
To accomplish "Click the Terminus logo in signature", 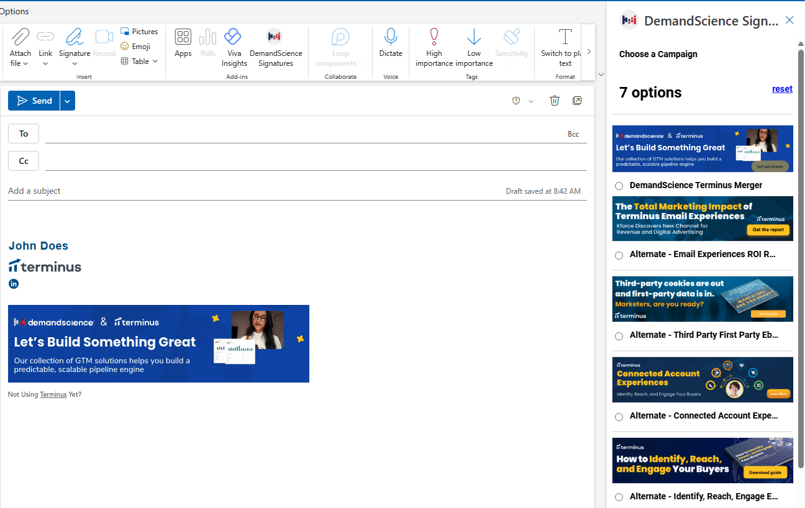I will 45,266.
